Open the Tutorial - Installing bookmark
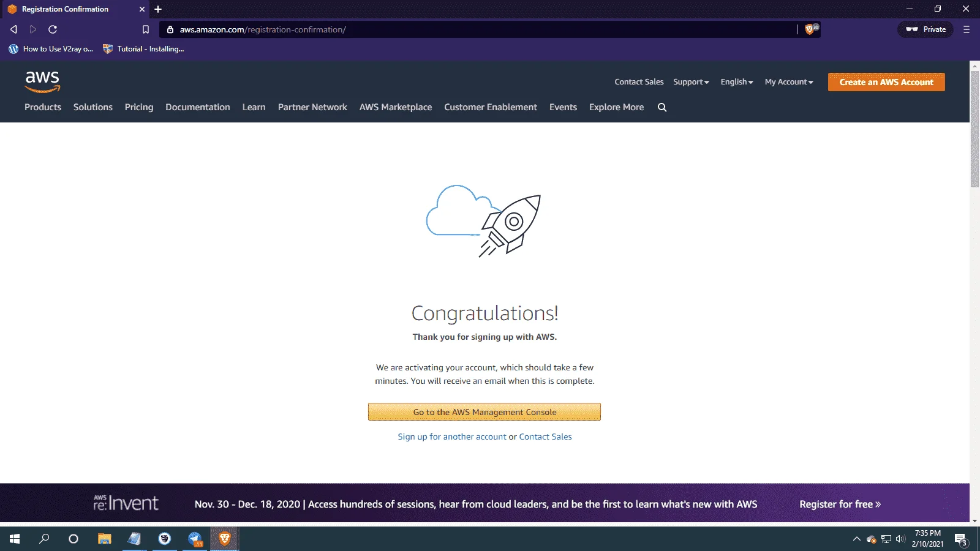This screenshot has width=980, height=551. tap(143, 49)
